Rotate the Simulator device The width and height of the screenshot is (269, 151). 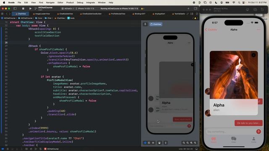pyautogui.click(x=262, y=10)
